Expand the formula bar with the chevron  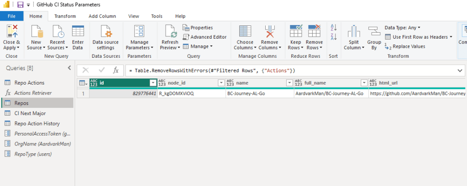[459, 70]
